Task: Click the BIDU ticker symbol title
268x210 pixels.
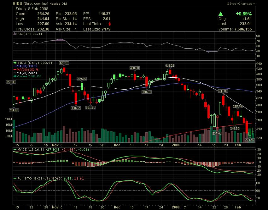Action: (x=17, y=3)
